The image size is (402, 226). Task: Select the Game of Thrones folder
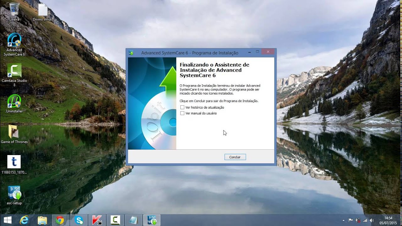(14, 134)
